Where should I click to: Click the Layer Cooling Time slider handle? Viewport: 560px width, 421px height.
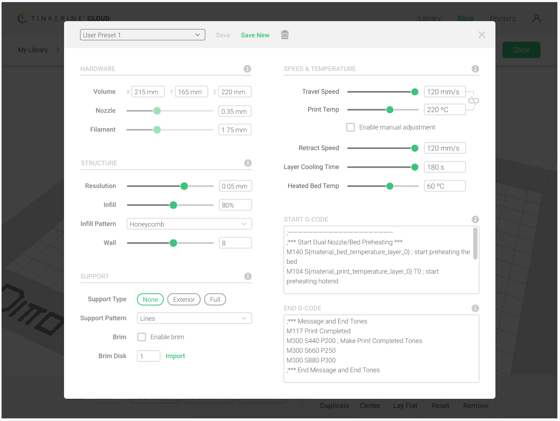pyautogui.click(x=415, y=167)
